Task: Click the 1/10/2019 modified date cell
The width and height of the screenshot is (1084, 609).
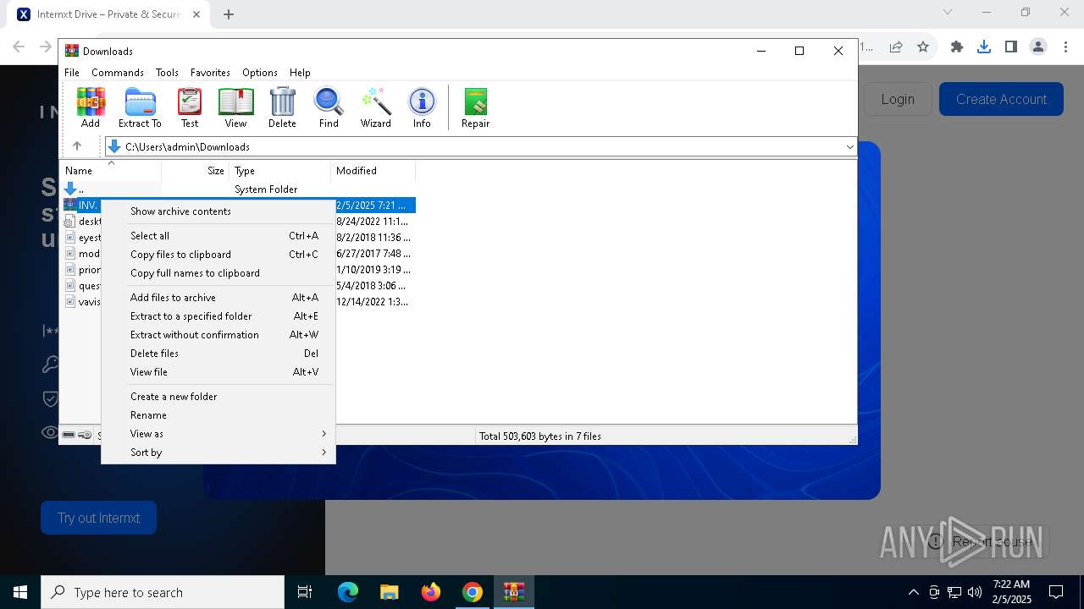Action: click(x=373, y=270)
